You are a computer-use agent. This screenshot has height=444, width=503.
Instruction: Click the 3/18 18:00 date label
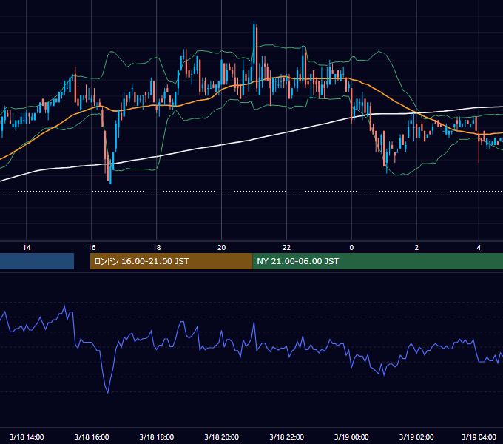(157, 437)
